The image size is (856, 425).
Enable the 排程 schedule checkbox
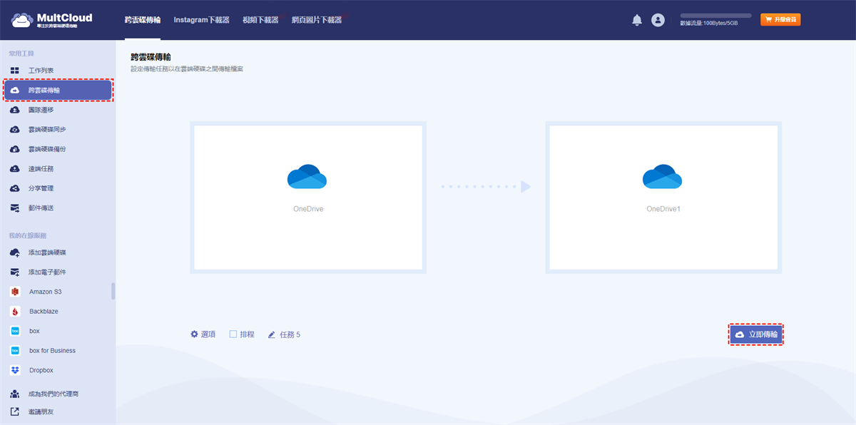coord(233,334)
